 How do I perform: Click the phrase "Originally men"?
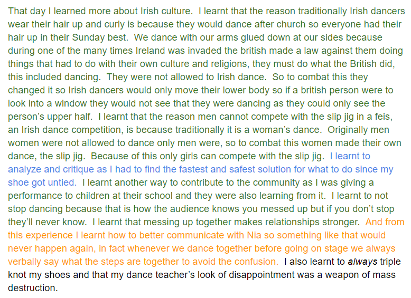pos(358,130)
